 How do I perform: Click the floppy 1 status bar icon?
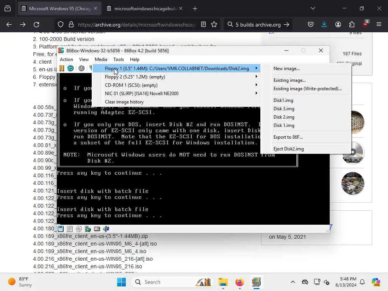pos(61,228)
